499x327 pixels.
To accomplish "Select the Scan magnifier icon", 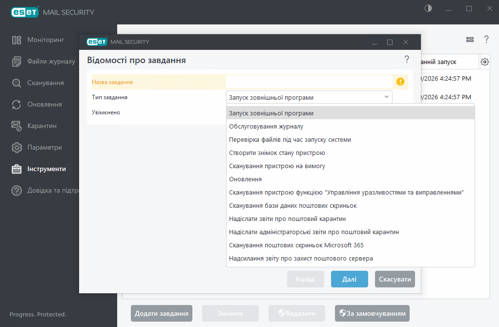I will [17, 83].
